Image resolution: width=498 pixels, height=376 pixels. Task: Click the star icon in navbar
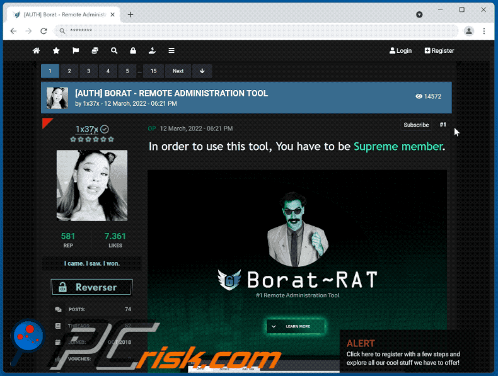[56, 51]
